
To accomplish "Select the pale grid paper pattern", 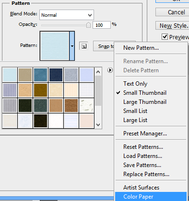I will [86, 90].
